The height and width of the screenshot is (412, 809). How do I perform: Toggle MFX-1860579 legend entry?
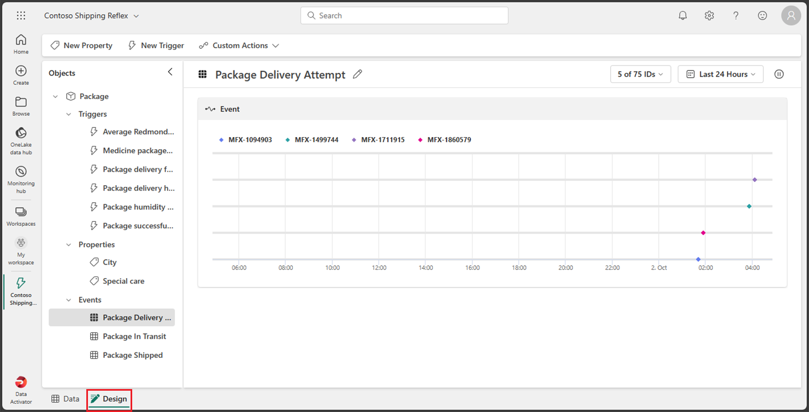[x=444, y=140]
